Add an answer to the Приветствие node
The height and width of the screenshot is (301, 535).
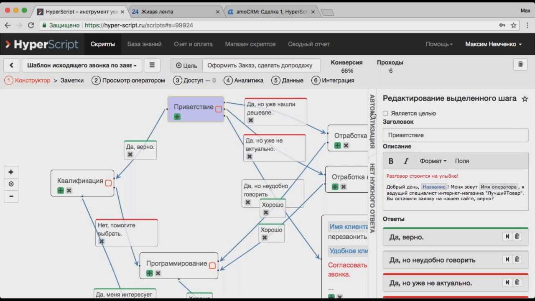point(177,117)
